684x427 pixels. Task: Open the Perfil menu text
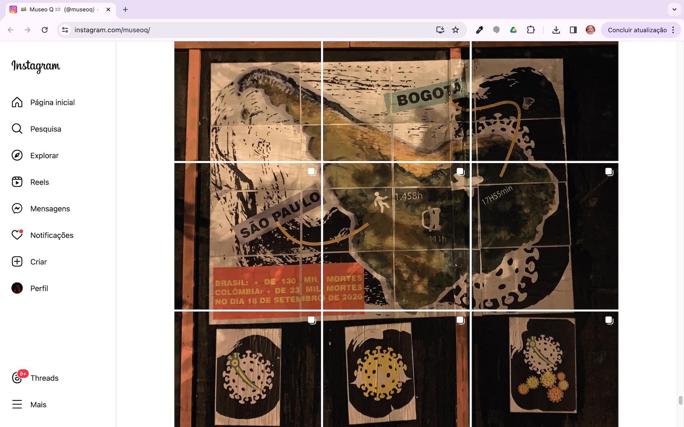click(x=39, y=288)
